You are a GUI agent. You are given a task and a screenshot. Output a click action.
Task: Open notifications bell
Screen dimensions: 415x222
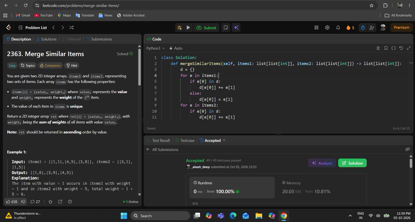[x=338, y=28]
